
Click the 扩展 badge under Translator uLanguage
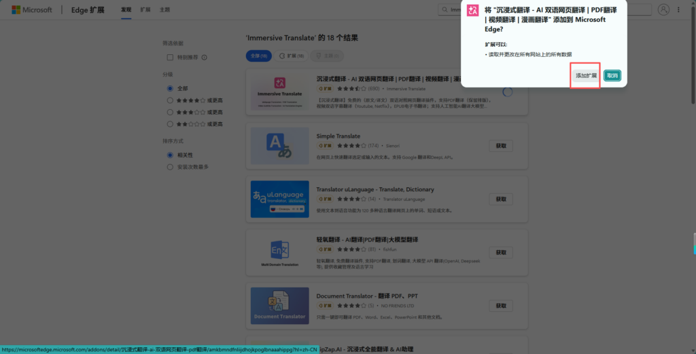point(326,199)
